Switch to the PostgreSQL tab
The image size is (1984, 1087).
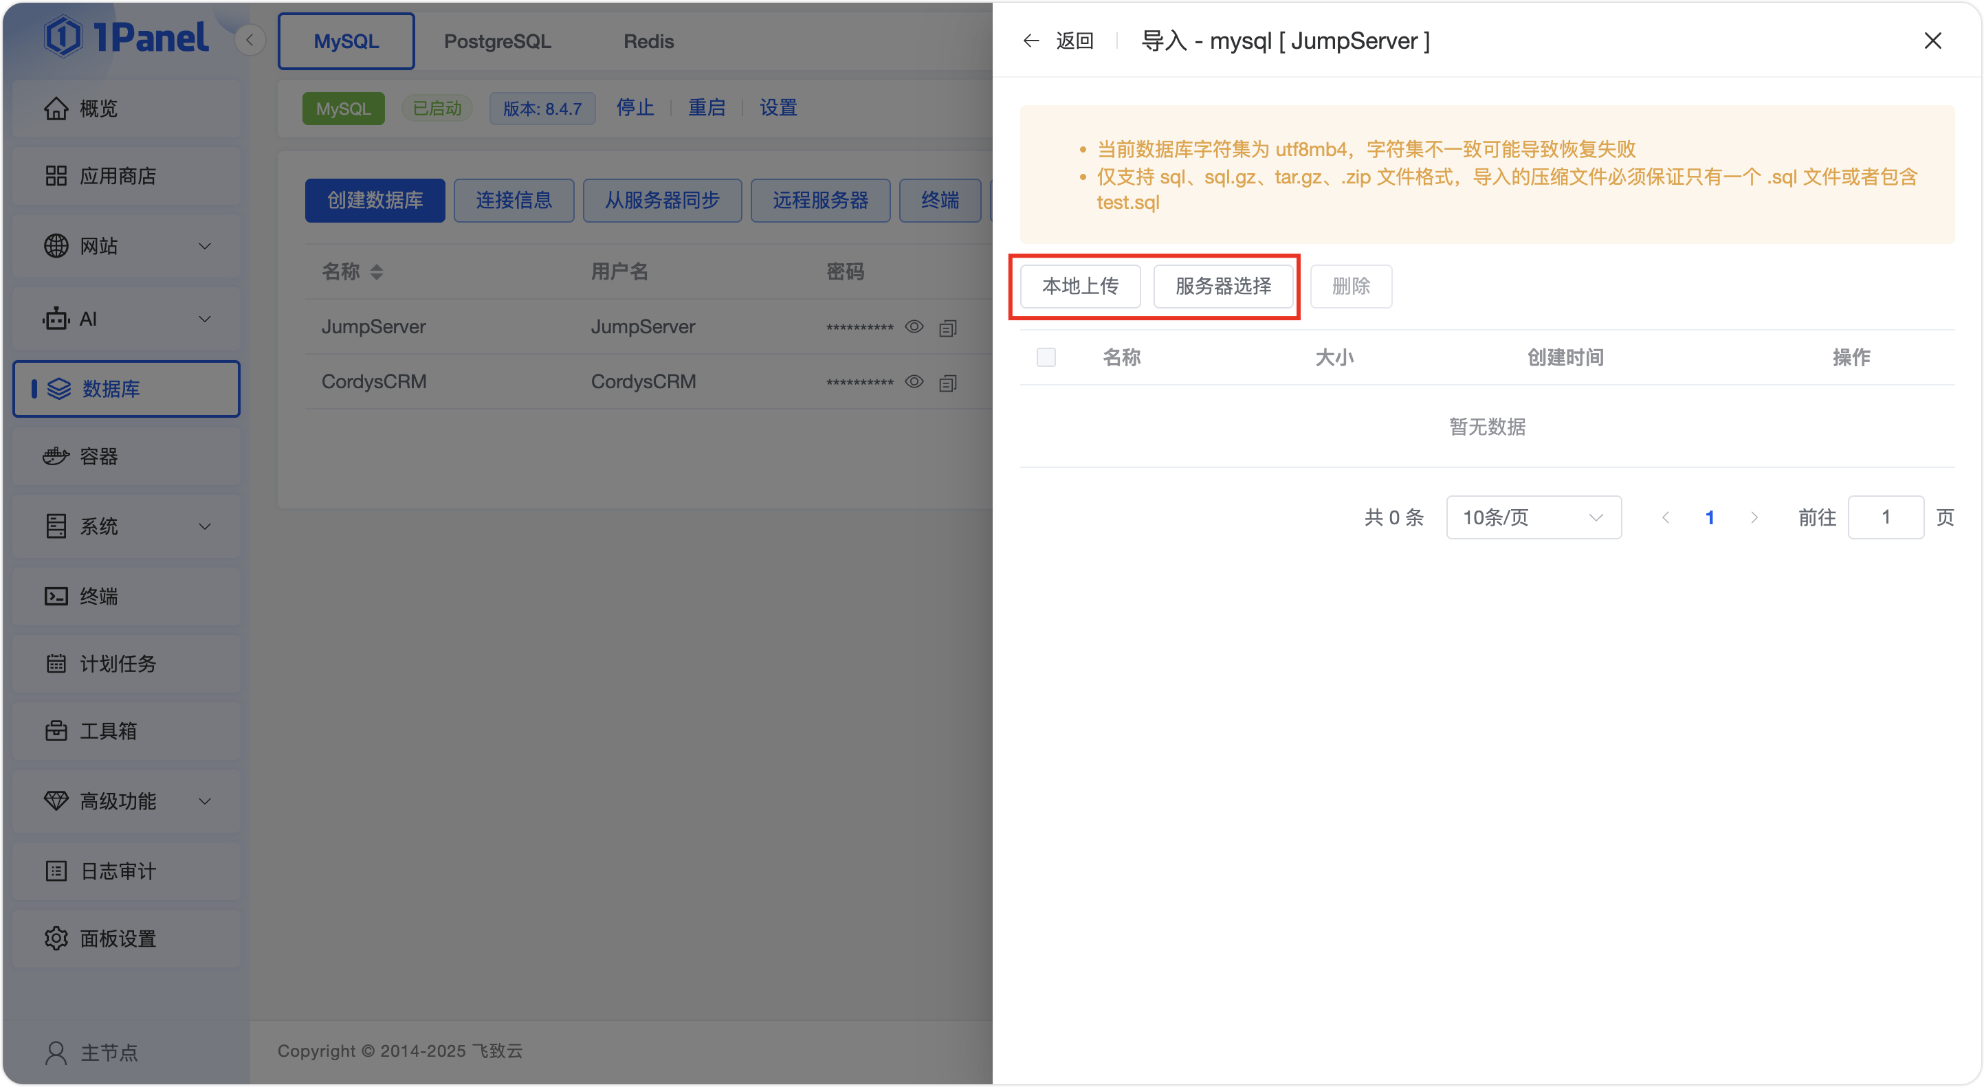click(497, 41)
